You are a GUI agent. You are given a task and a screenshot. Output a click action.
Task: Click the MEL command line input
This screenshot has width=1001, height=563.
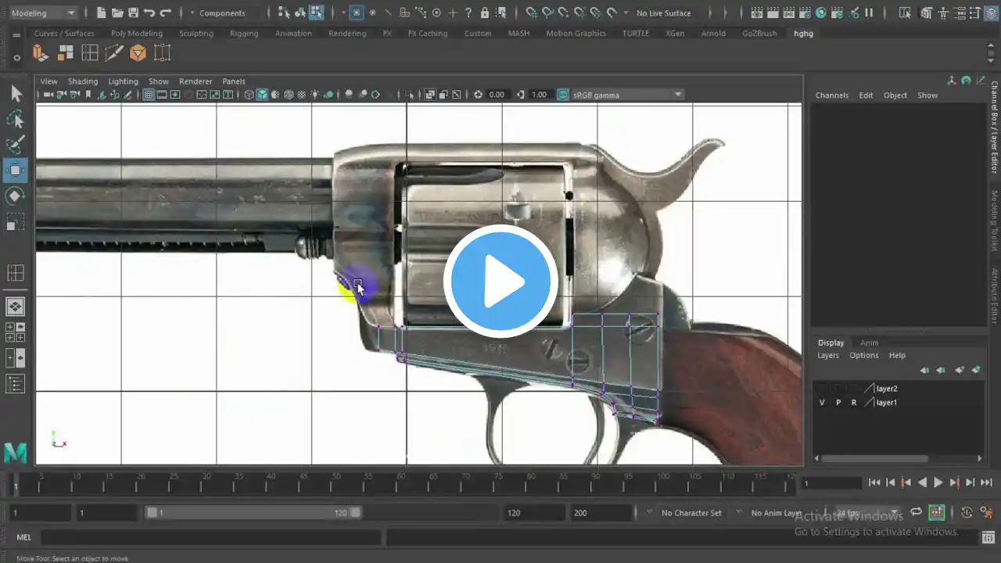coord(210,537)
